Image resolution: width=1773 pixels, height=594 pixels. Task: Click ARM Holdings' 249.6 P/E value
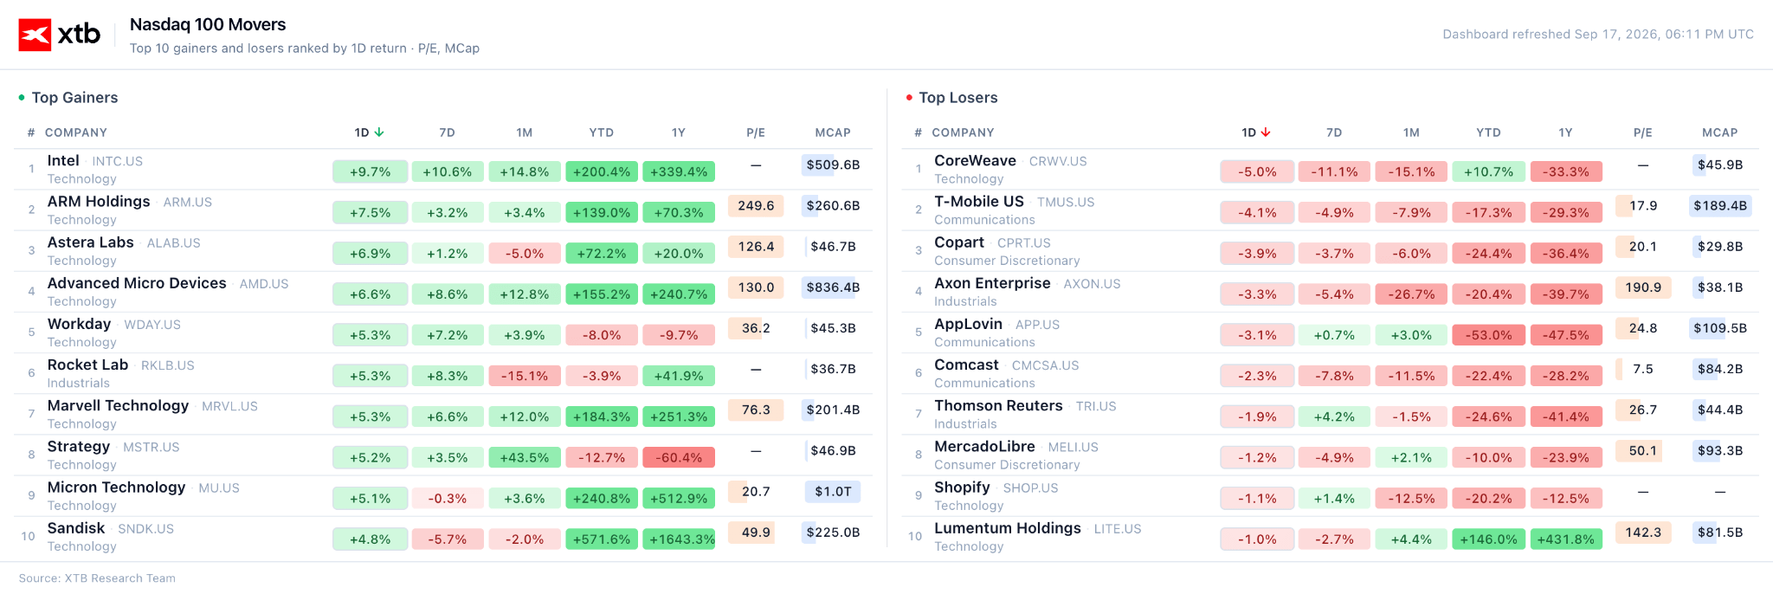tap(756, 205)
